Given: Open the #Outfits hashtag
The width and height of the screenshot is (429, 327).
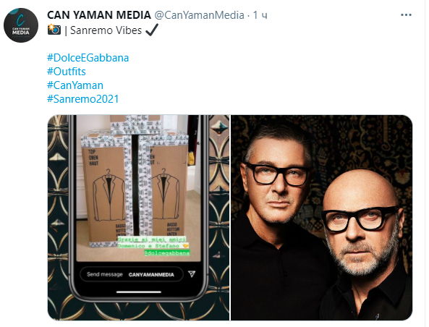Looking at the screenshot, I should tap(67, 72).
